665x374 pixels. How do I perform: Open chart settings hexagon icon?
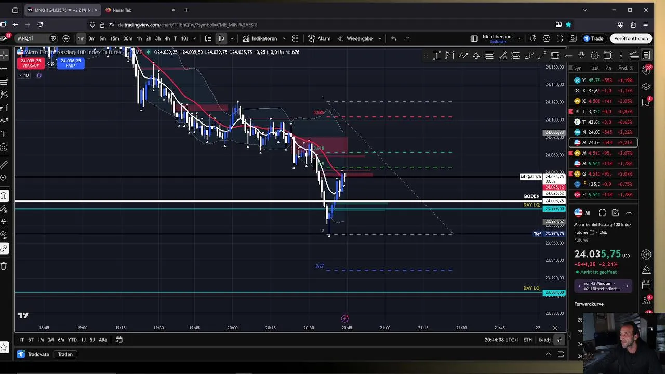click(547, 38)
